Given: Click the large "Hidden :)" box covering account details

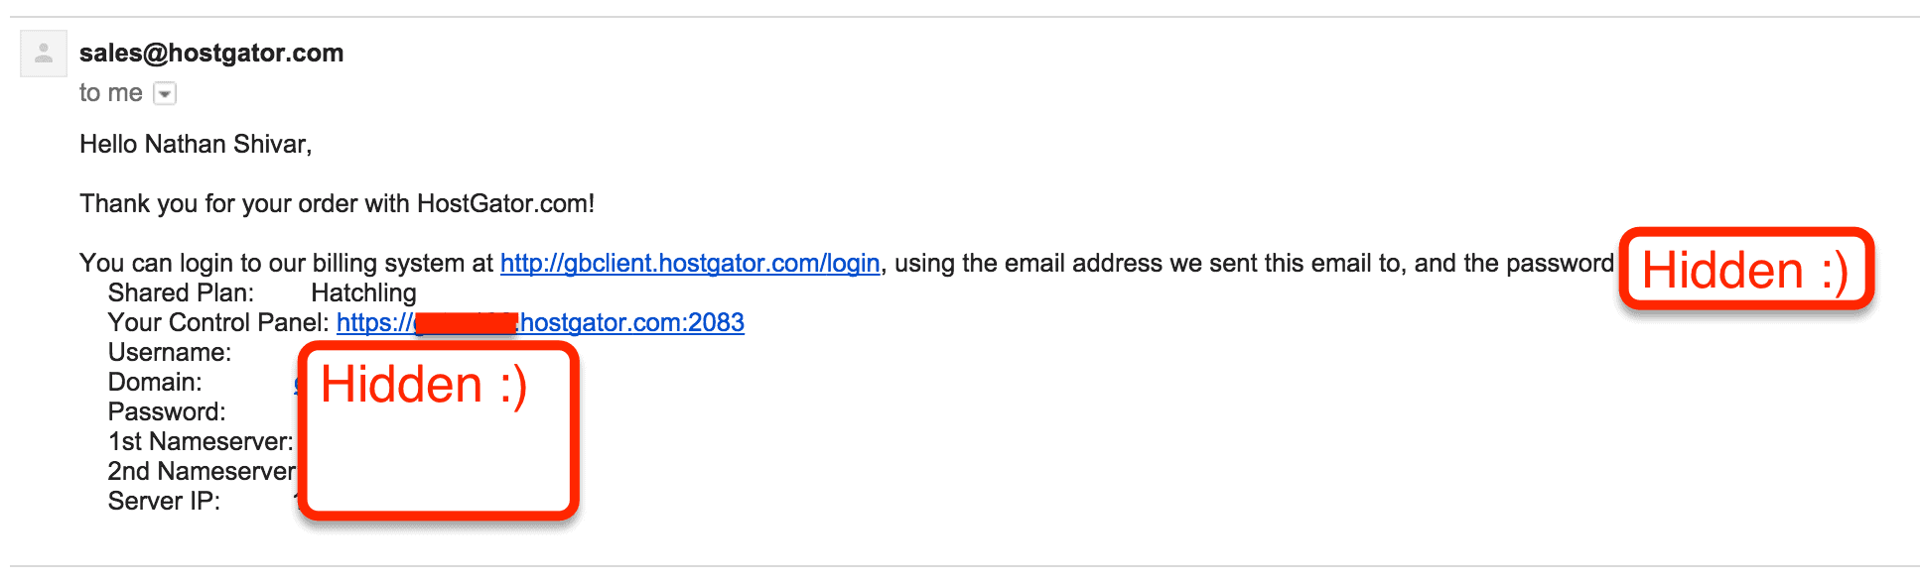Looking at the screenshot, I should [439, 430].
